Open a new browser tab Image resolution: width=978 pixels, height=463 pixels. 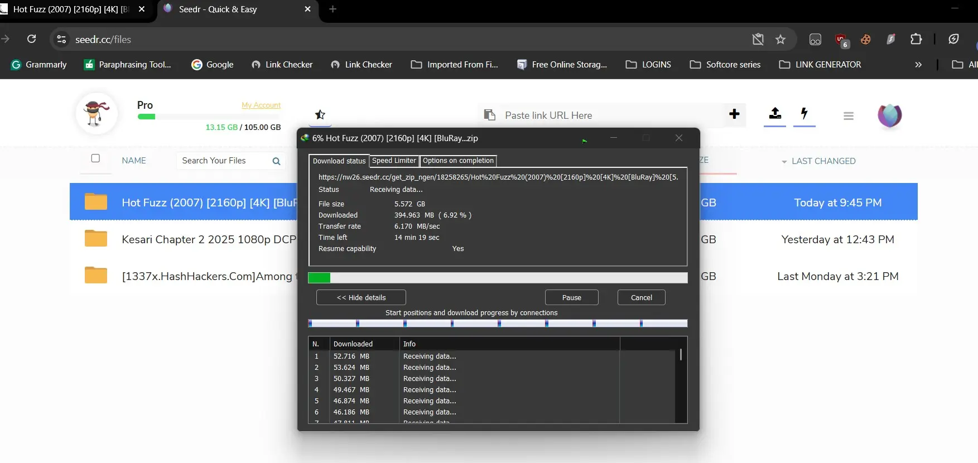[333, 9]
